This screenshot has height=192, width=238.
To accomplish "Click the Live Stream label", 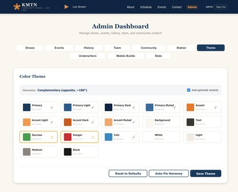I will [79, 7].
